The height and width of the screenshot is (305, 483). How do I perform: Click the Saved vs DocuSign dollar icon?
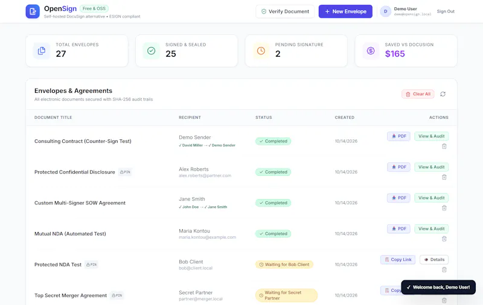(371, 51)
